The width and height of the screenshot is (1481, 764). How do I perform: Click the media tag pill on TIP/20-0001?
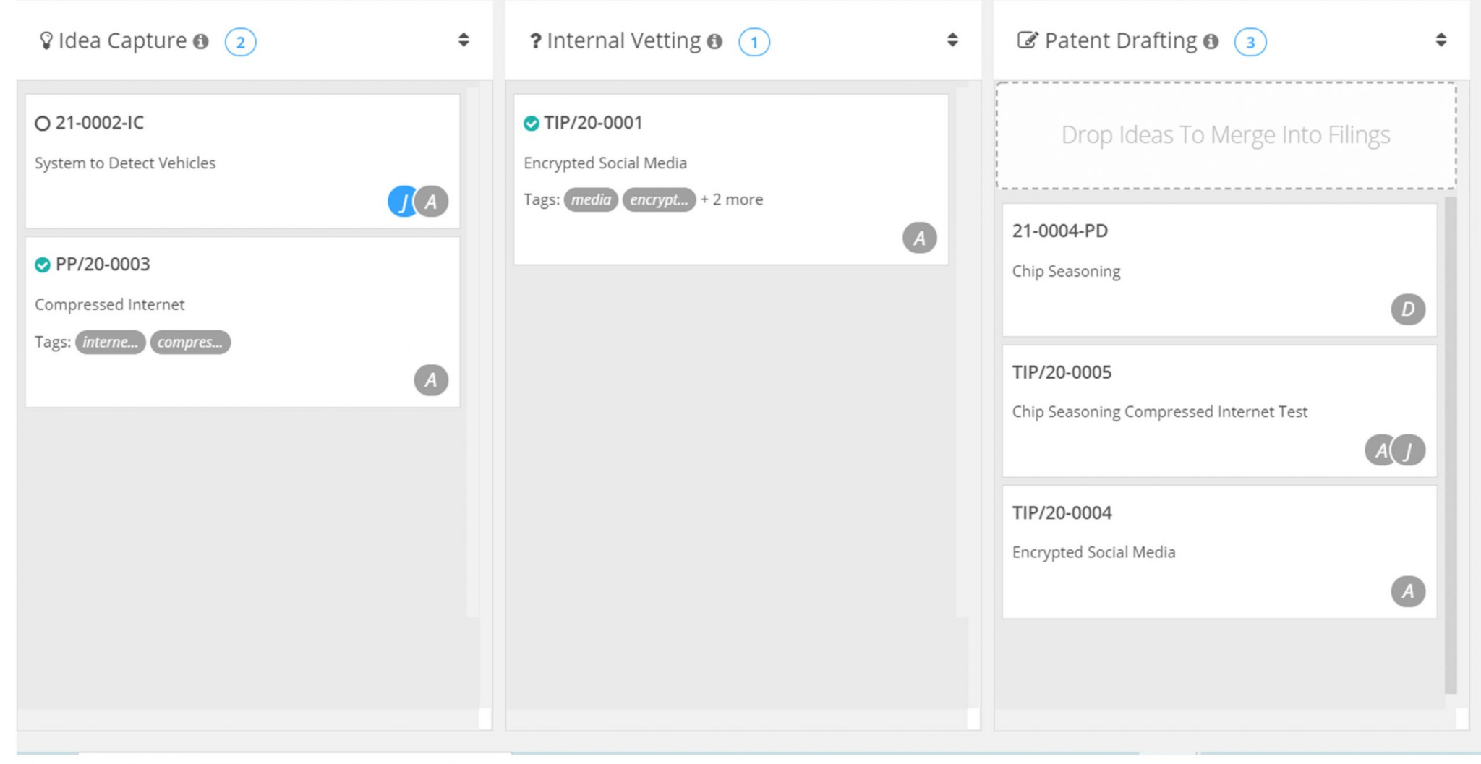pyautogui.click(x=591, y=199)
